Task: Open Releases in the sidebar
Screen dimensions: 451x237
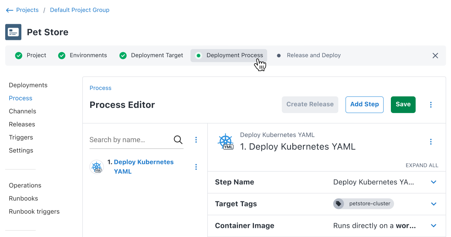Action: (22, 124)
